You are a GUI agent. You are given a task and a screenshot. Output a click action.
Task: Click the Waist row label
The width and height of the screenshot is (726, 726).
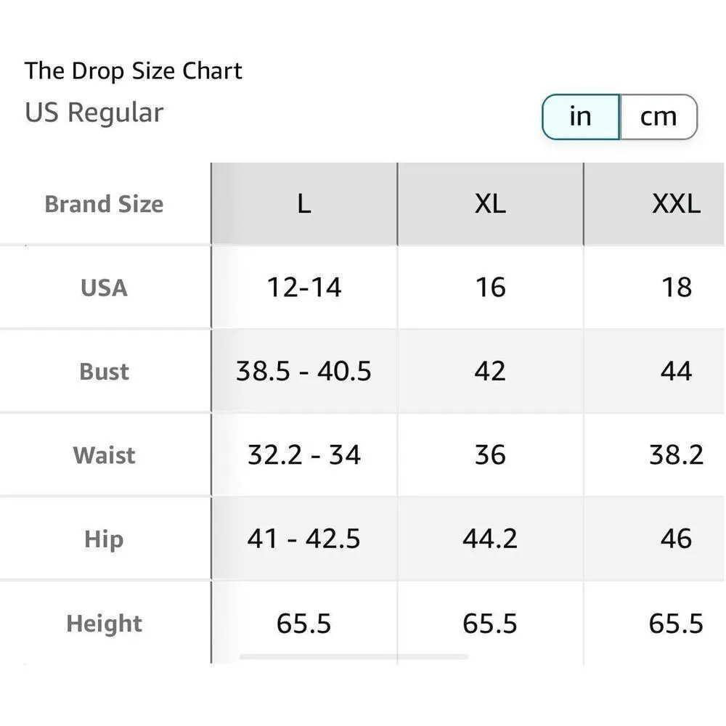(104, 455)
